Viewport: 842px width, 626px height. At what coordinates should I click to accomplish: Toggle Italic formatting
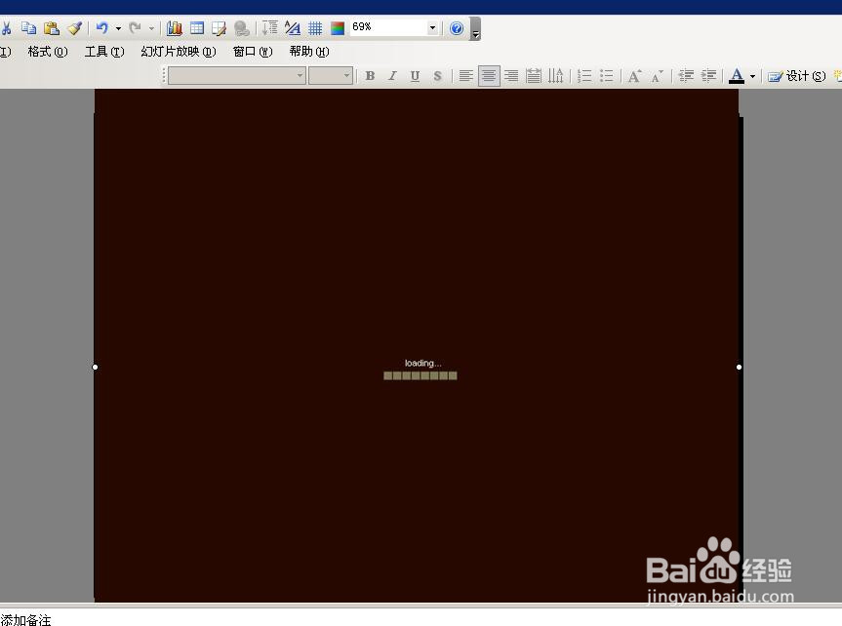click(x=392, y=76)
